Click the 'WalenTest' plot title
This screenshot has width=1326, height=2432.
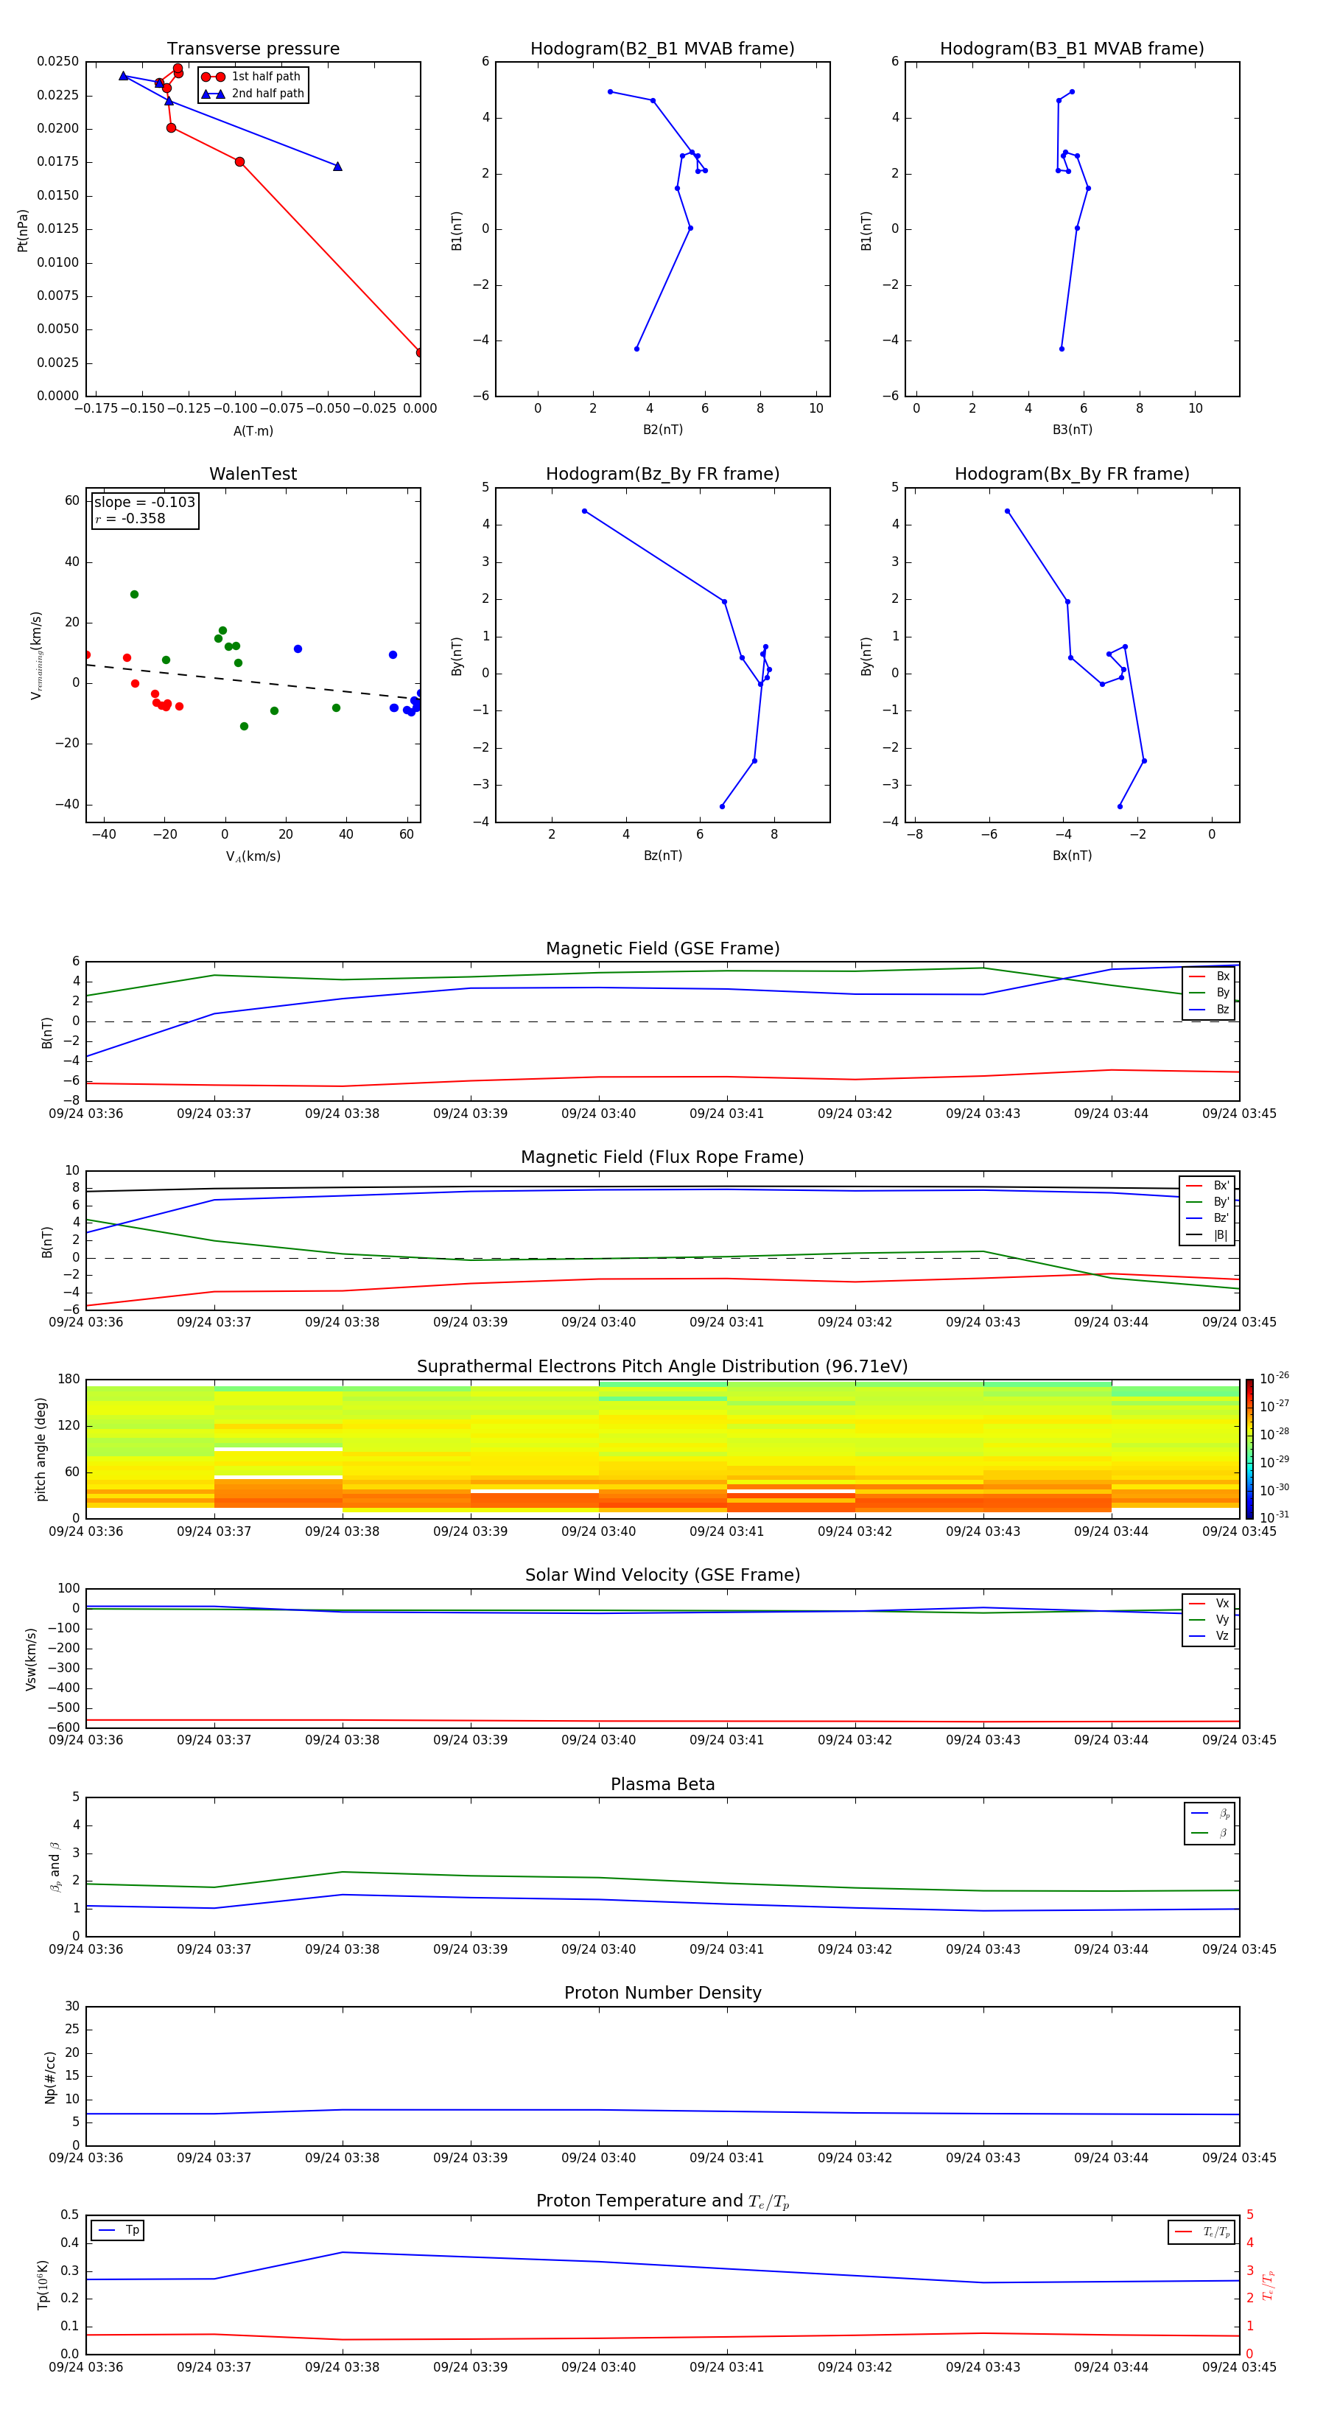tap(253, 474)
